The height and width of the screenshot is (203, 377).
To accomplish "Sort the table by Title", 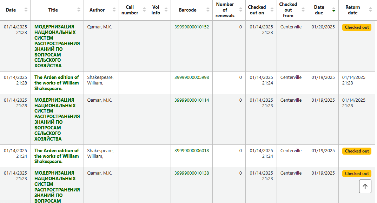I will 79,10.
